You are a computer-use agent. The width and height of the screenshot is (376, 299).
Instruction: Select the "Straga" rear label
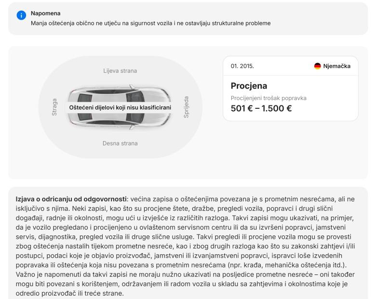tap(54, 107)
